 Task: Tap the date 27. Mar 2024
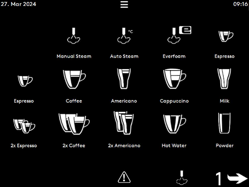[x=19, y=4]
